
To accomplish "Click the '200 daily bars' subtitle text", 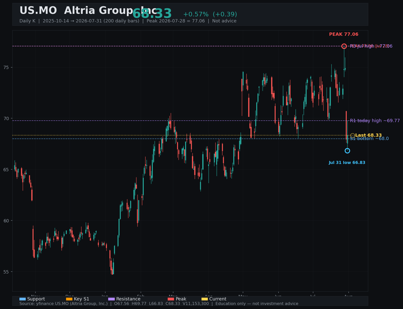I will click(x=124, y=21).
